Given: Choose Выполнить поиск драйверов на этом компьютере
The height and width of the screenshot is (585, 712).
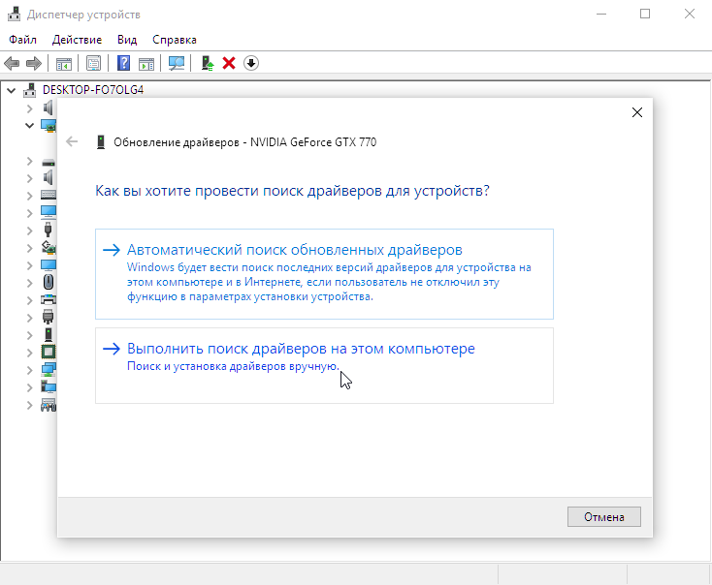Looking at the screenshot, I should 324,365.
